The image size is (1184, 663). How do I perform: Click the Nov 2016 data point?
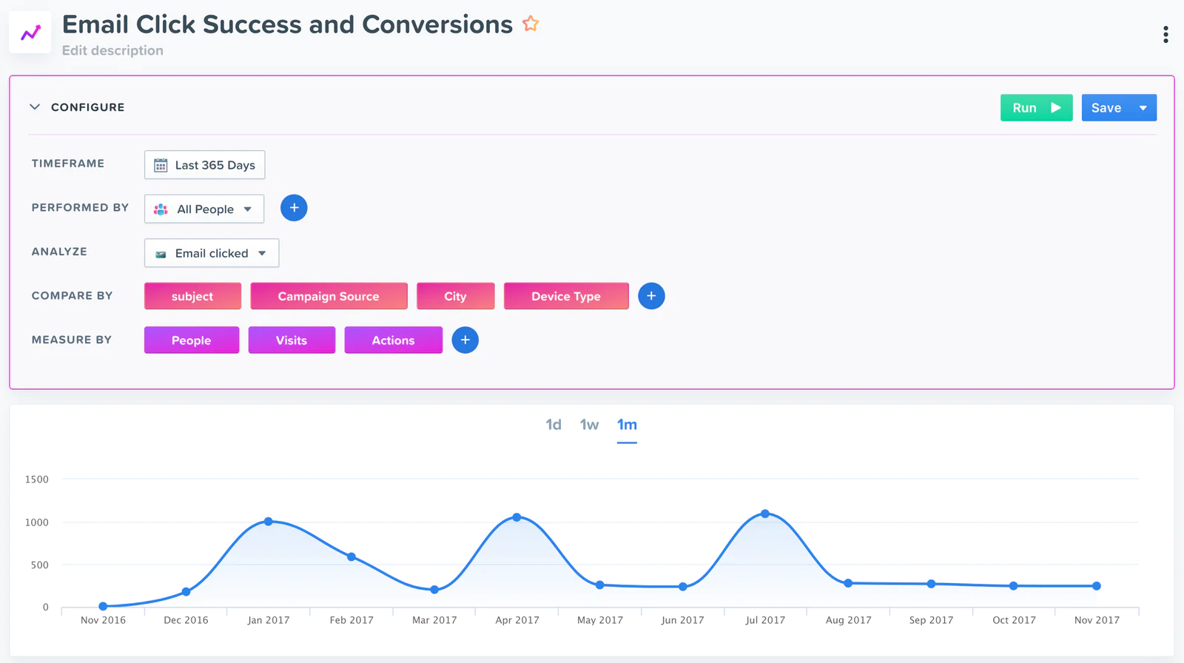(103, 606)
